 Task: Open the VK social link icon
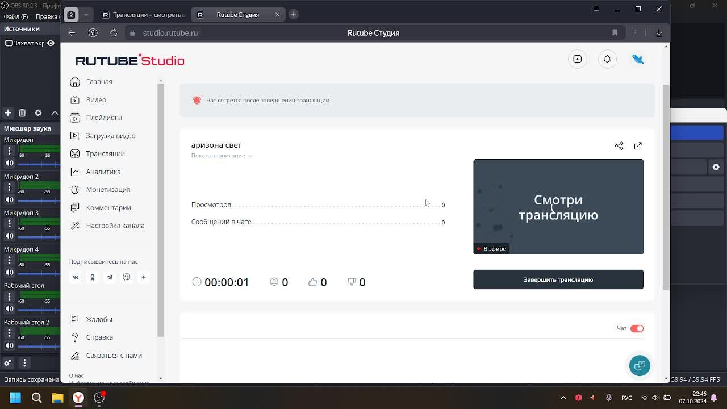76,277
